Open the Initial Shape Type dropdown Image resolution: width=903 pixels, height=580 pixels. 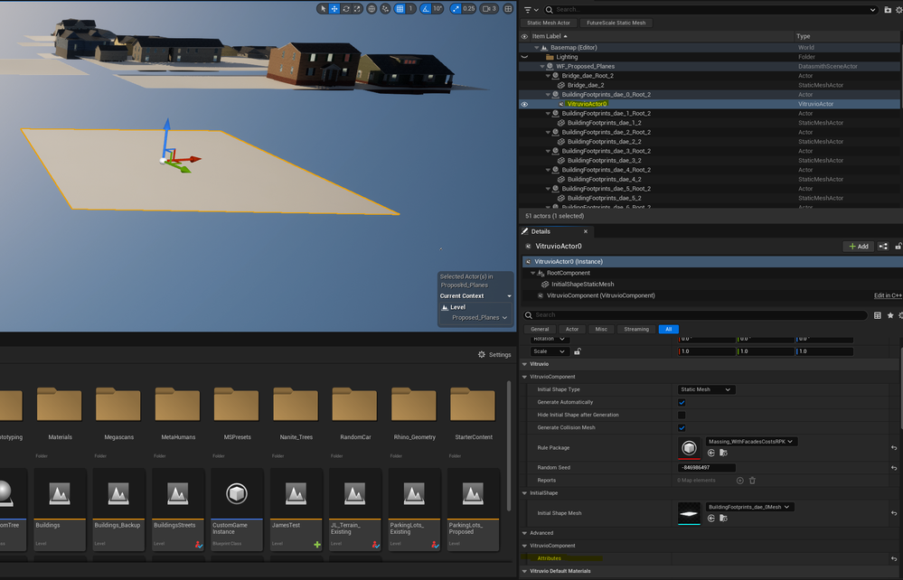[x=706, y=389]
